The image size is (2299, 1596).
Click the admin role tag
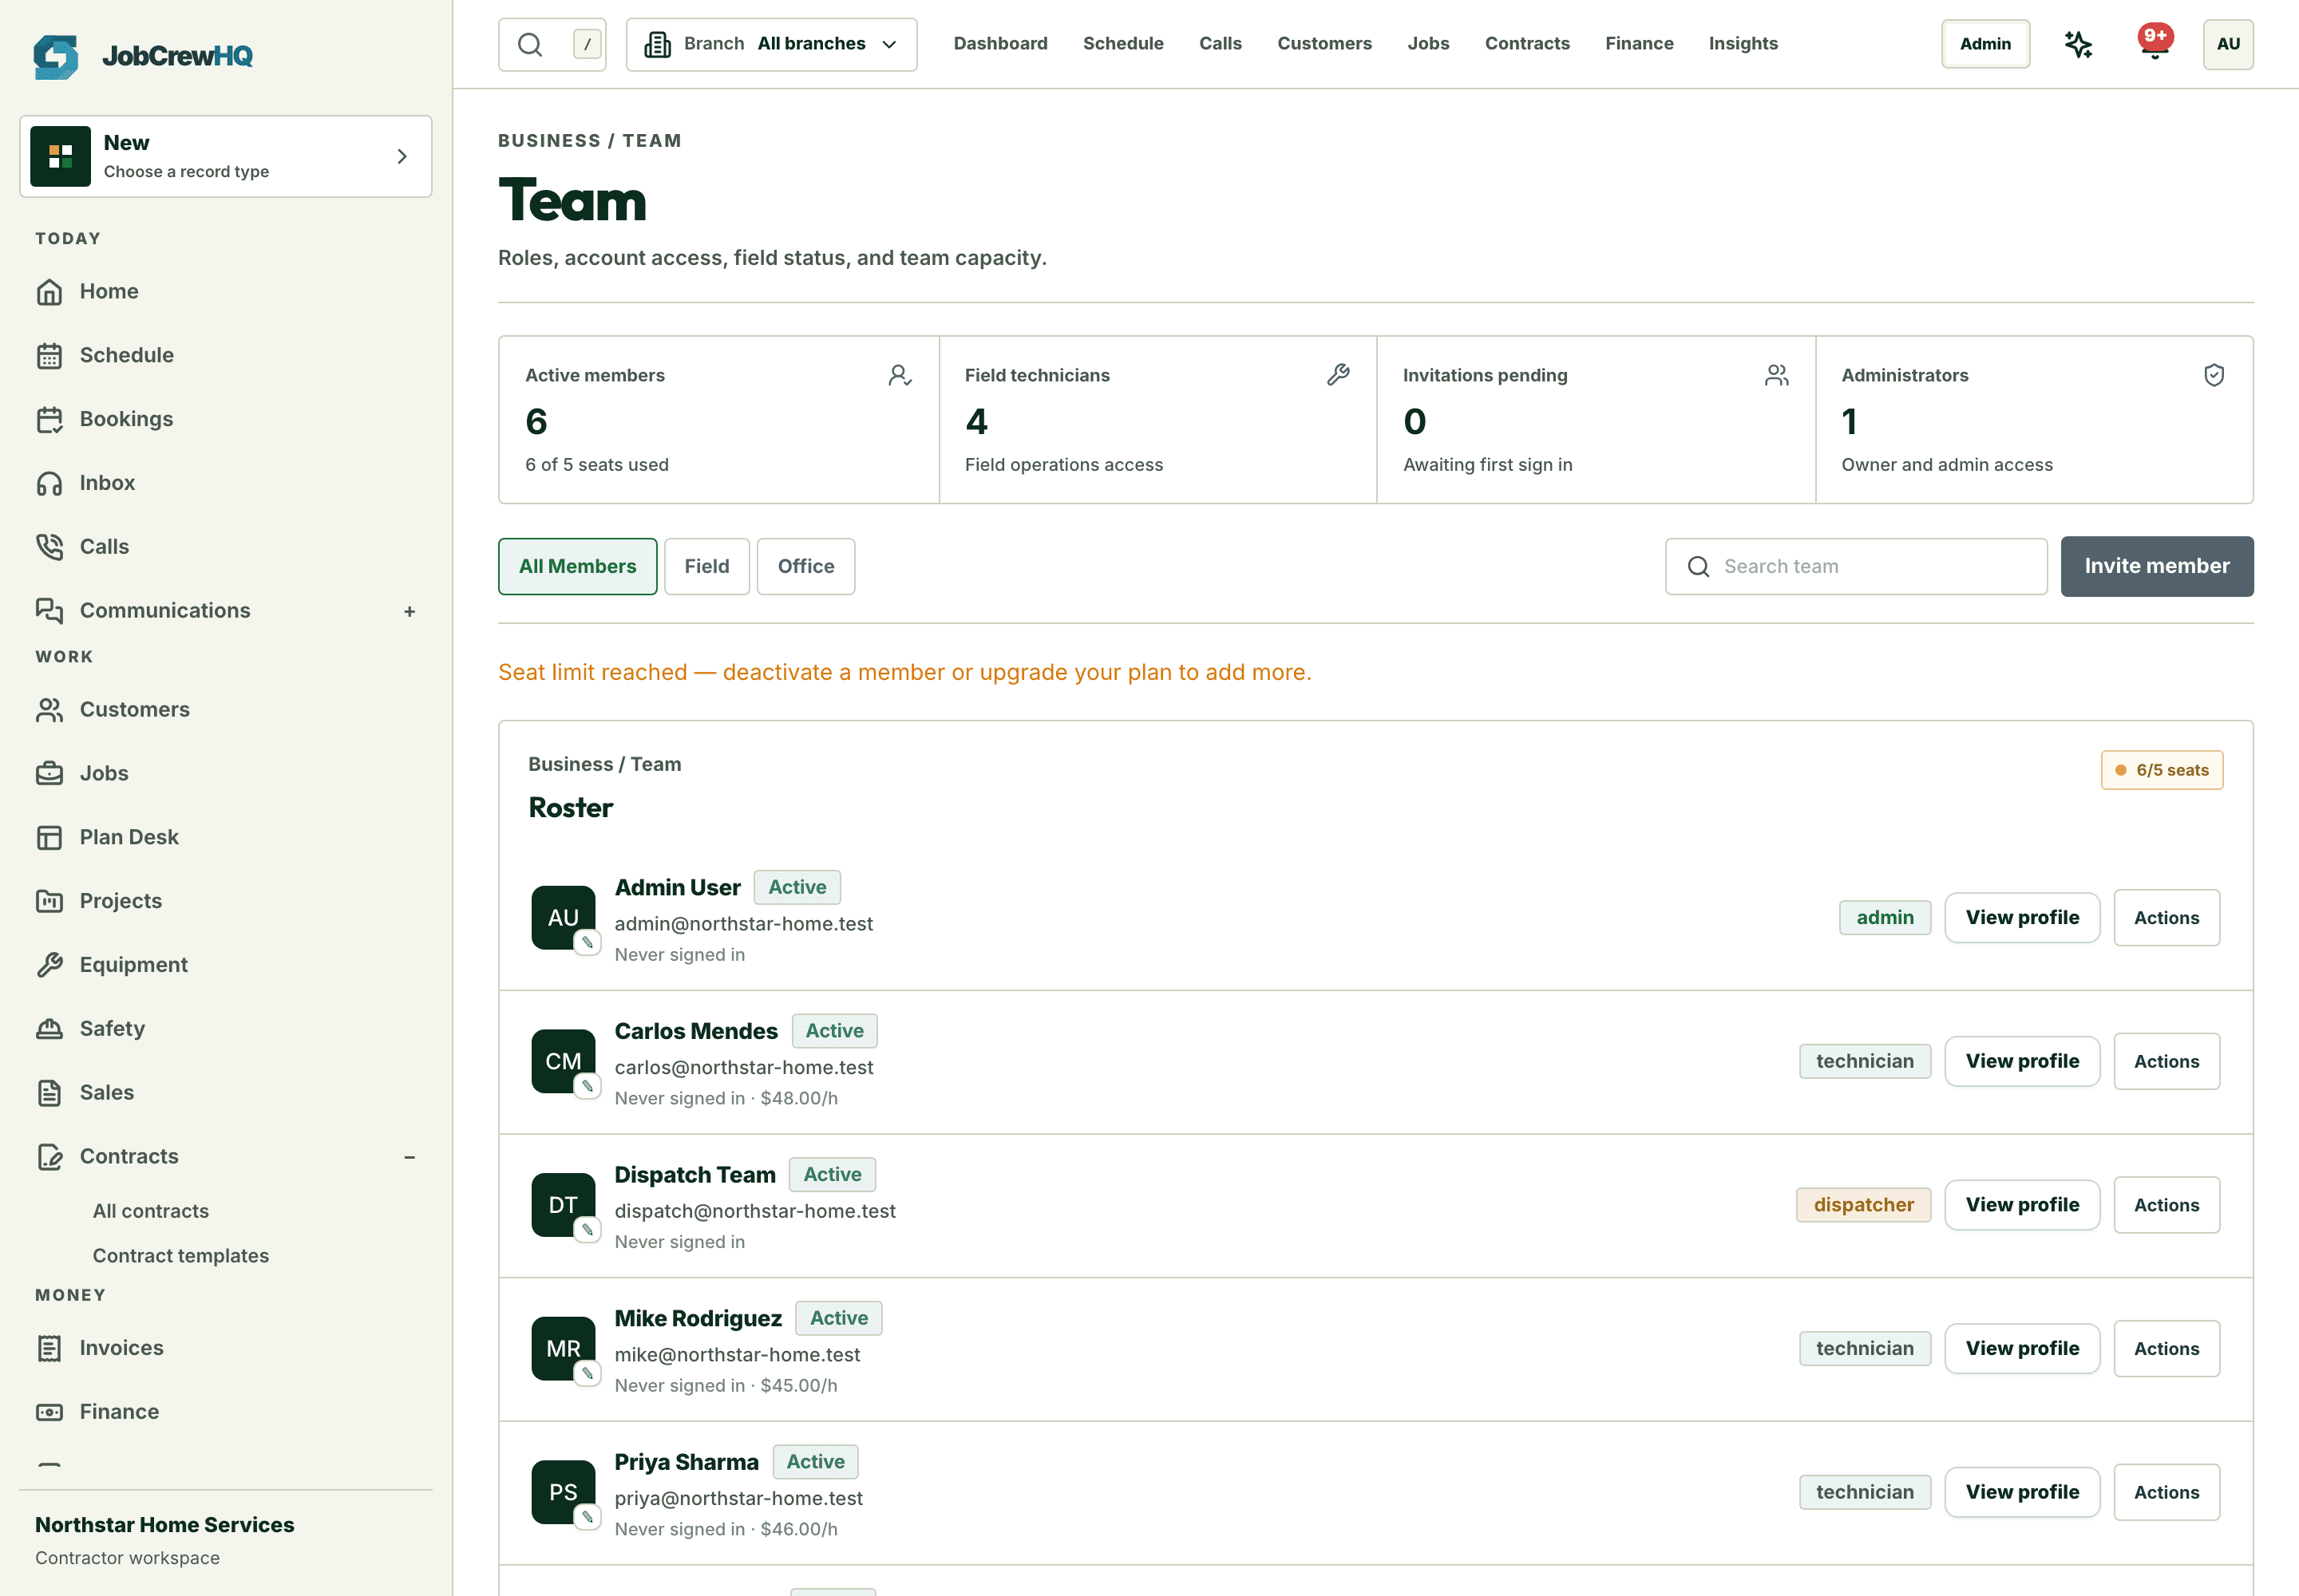tap(1885, 918)
